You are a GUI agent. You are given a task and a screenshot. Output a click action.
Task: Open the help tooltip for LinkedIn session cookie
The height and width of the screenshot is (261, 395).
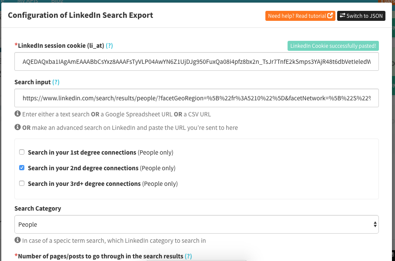[109, 46]
